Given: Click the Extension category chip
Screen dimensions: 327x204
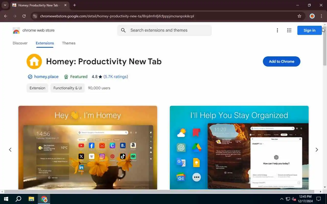Looking at the screenshot, I should coord(37,88).
